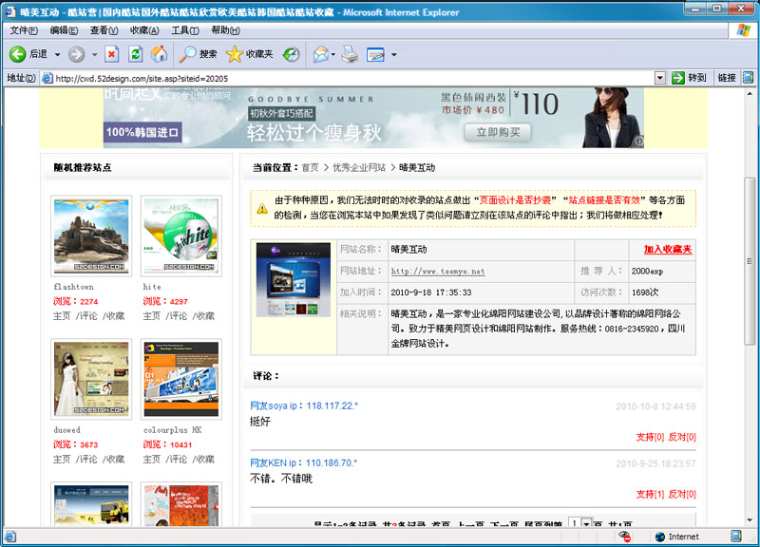Click the Print toolbar icon
This screenshot has height=547, width=760.
coord(350,54)
